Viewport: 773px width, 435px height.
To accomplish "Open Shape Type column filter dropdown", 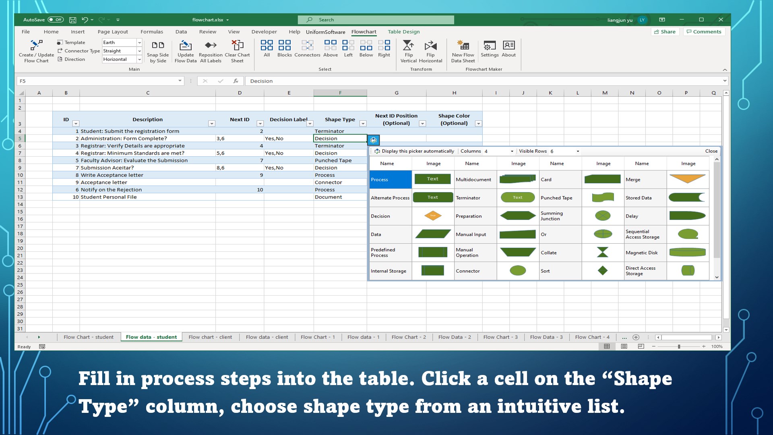I will 363,124.
